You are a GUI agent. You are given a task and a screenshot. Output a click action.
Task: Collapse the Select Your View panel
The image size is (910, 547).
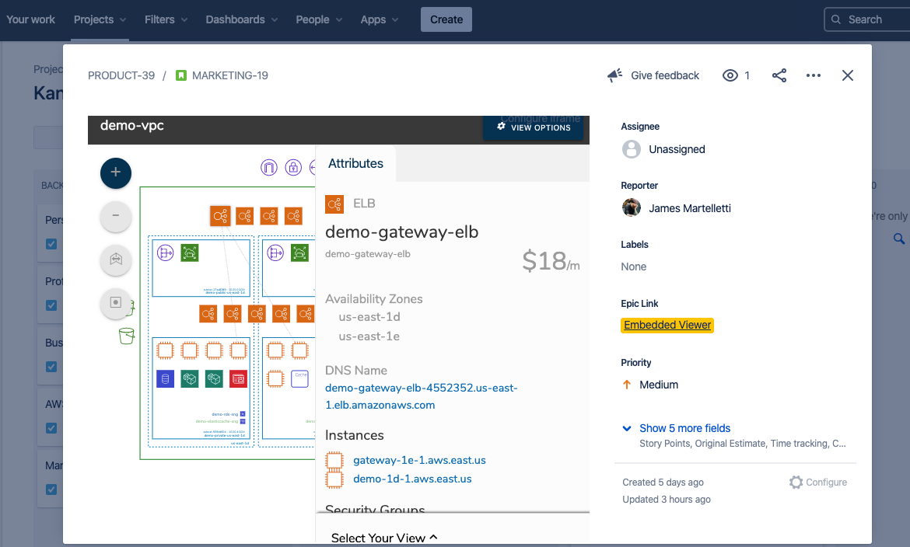[x=383, y=538]
